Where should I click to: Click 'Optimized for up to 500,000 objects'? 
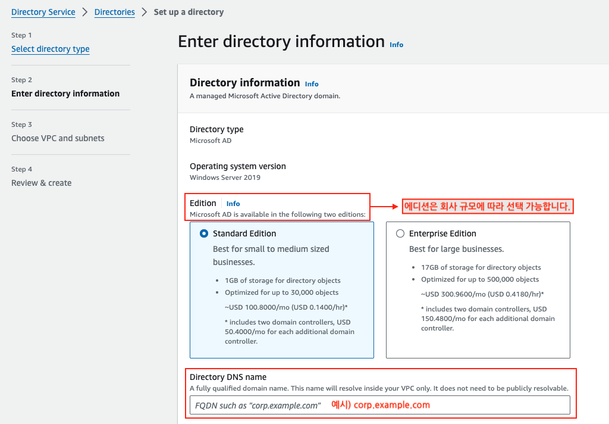pyautogui.click(x=480, y=279)
